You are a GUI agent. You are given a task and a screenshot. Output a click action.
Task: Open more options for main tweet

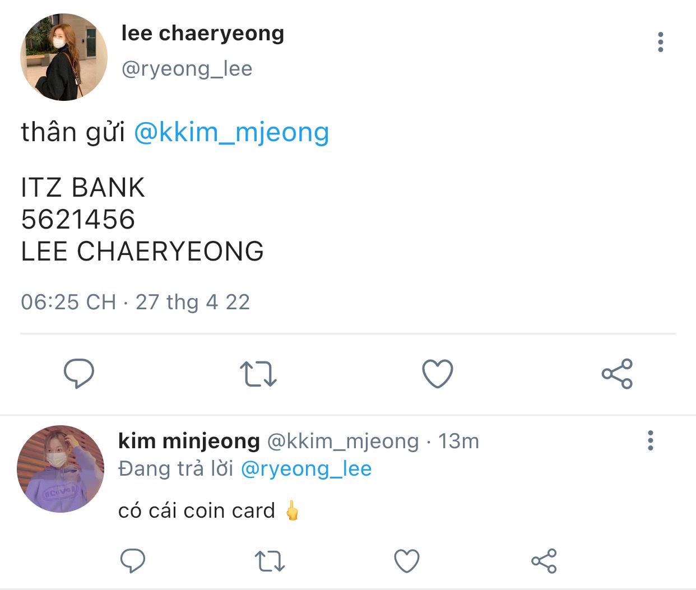click(661, 42)
